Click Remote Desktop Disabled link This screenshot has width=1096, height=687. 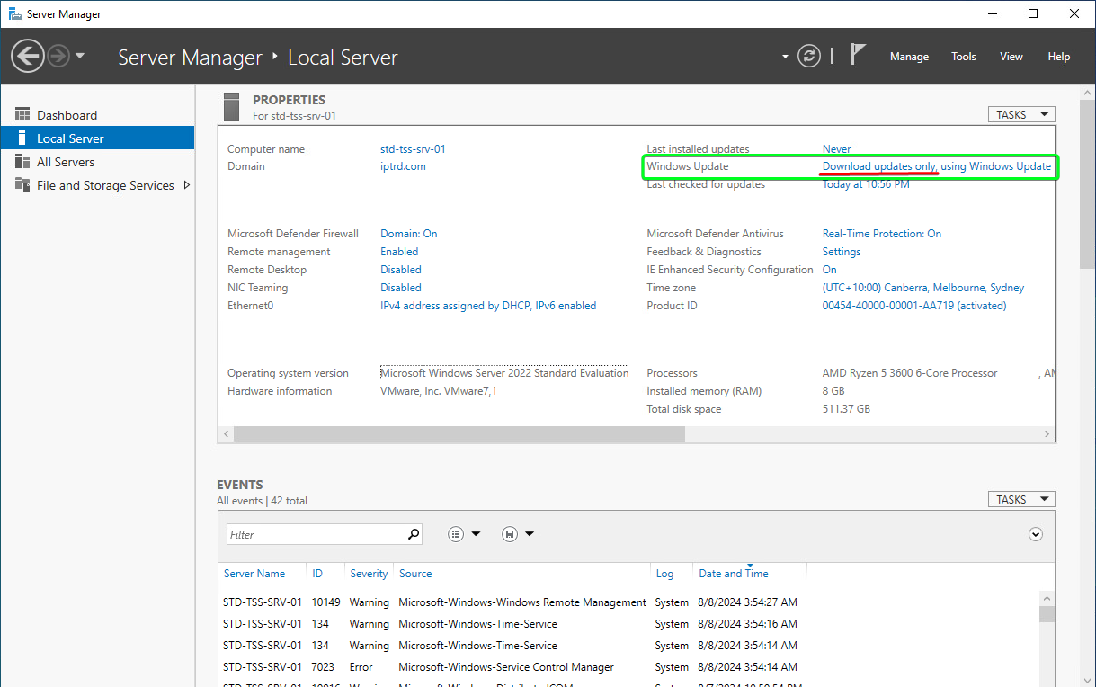[401, 270]
